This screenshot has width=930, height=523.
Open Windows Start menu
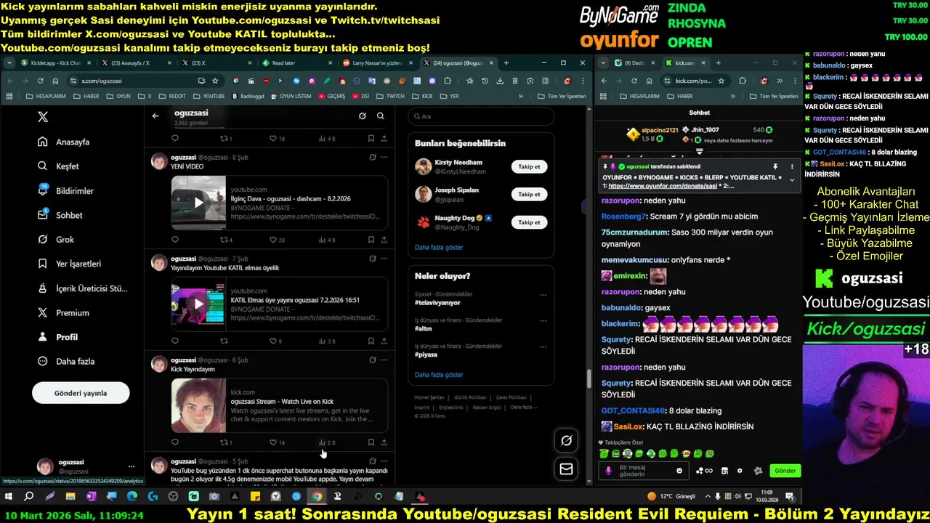pyautogui.click(x=9, y=497)
